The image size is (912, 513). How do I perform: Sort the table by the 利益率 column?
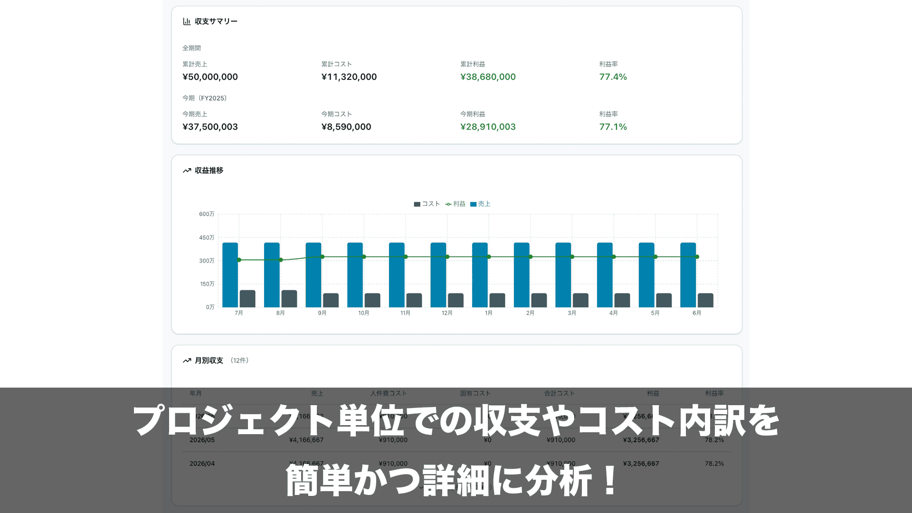(x=714, y=393)
